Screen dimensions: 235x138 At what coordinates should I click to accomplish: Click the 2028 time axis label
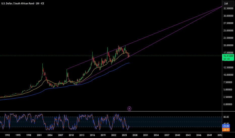tap(135, 135)
